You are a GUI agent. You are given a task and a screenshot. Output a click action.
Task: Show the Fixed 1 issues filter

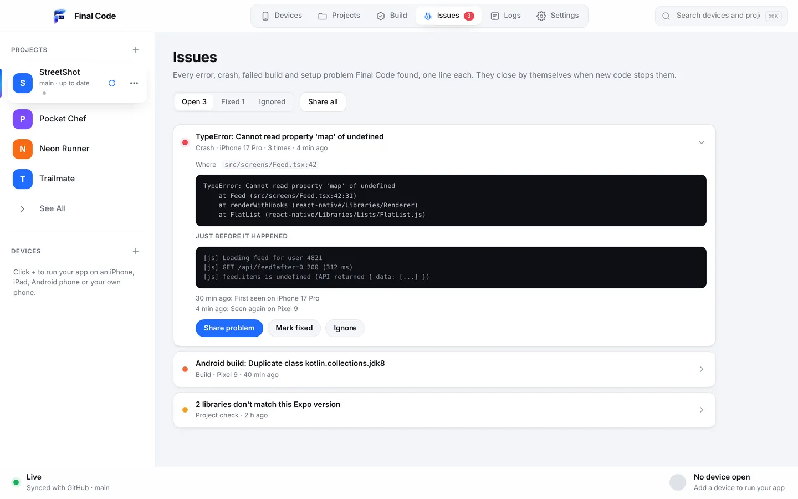point(233,102)
